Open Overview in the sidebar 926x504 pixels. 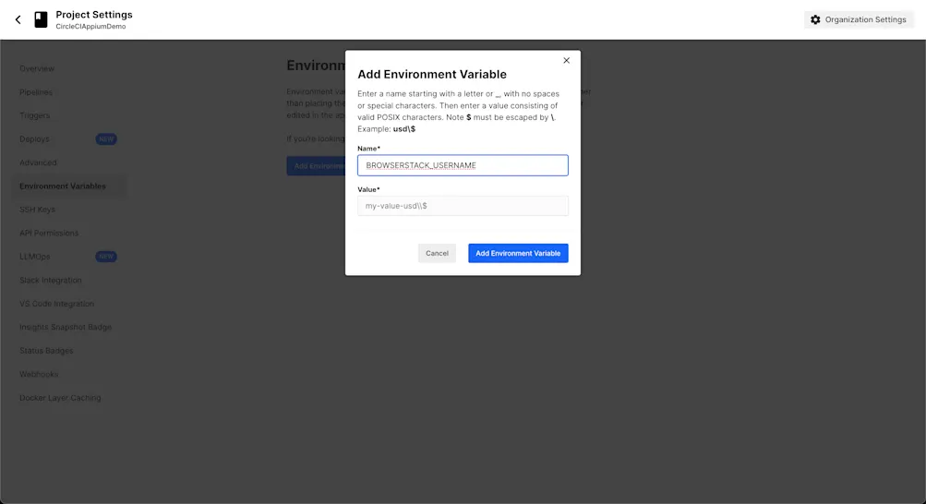pyautogui.click(x=37, y=68)
